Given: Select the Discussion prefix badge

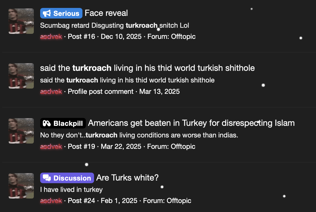Looking at the screenshot, I should coord(67,178).
